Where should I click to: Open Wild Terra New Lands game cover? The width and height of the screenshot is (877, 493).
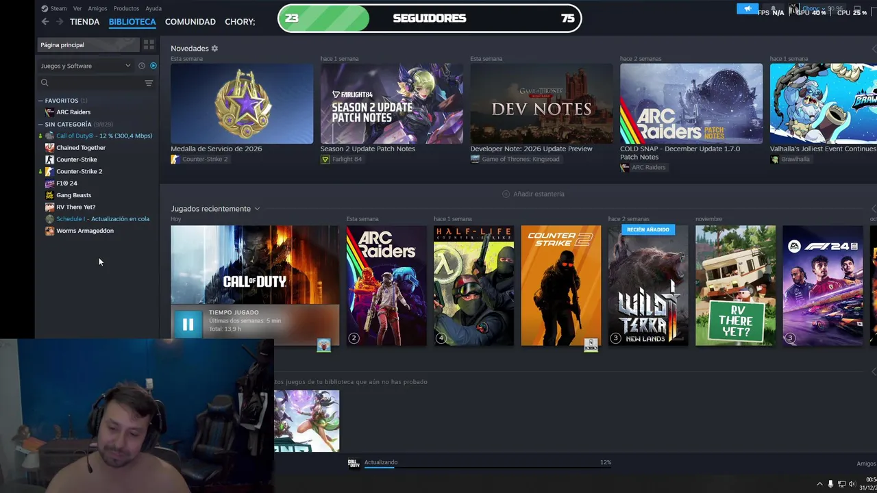click(648, 286)
